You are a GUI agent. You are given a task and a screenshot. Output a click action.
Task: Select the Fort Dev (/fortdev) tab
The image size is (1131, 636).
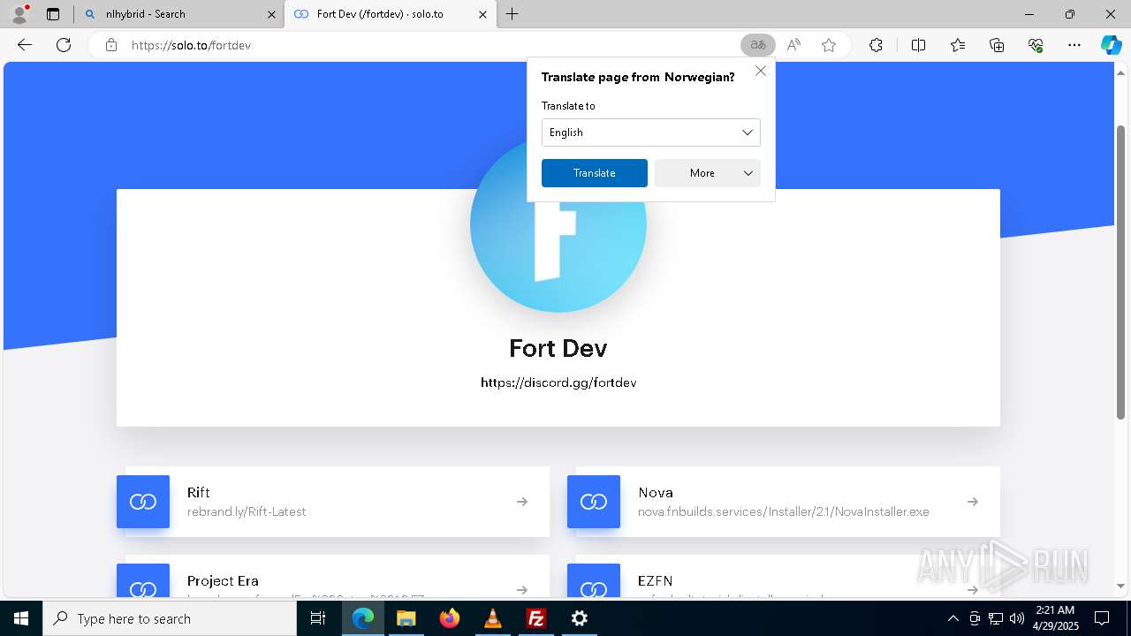pos(389,14)
